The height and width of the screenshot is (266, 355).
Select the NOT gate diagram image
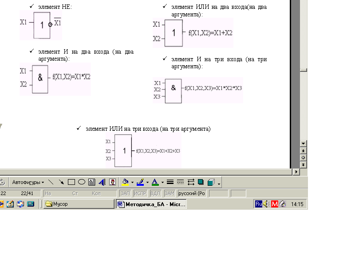[40, 25]
